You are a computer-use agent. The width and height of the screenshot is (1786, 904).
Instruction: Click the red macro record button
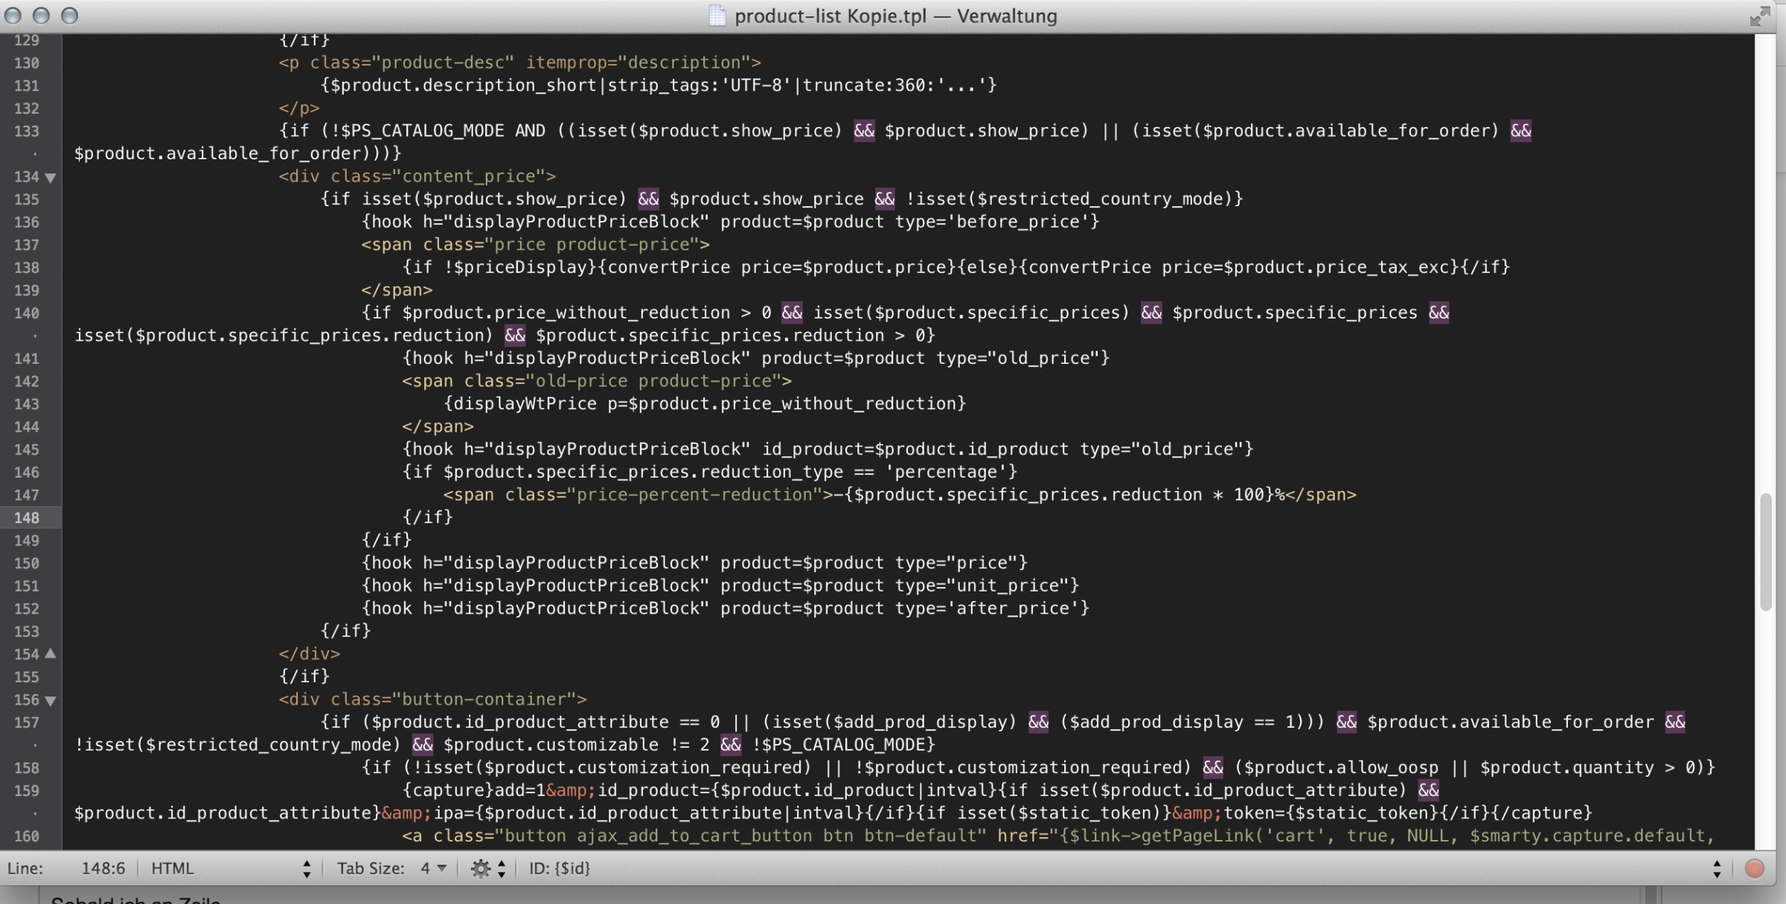tap(1754, 868)
